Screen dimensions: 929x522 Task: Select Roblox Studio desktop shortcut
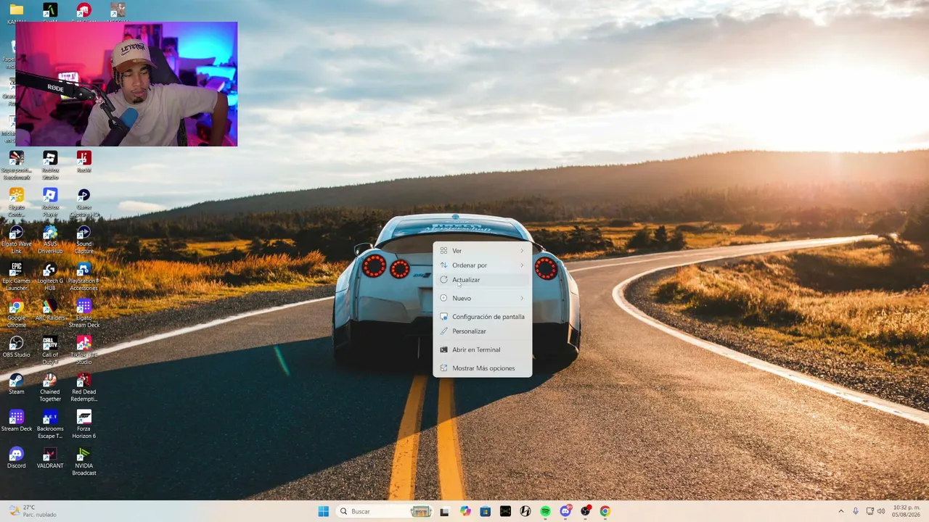tap(50, 166)
